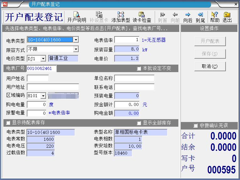Open the 开户说明 account instructions icon
The width and height of the screenshot is (240, 180).
click(x=76, y=17)
